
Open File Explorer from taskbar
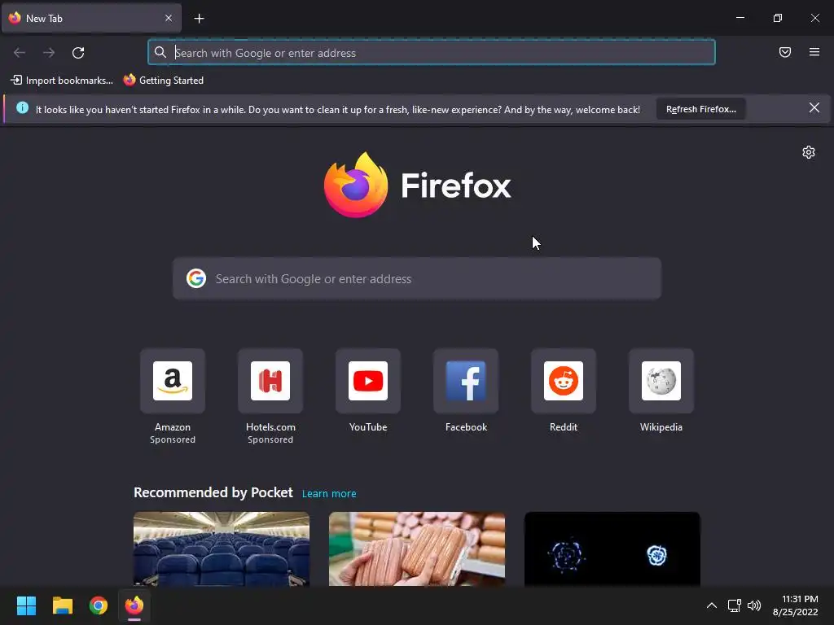pos(62,605)
